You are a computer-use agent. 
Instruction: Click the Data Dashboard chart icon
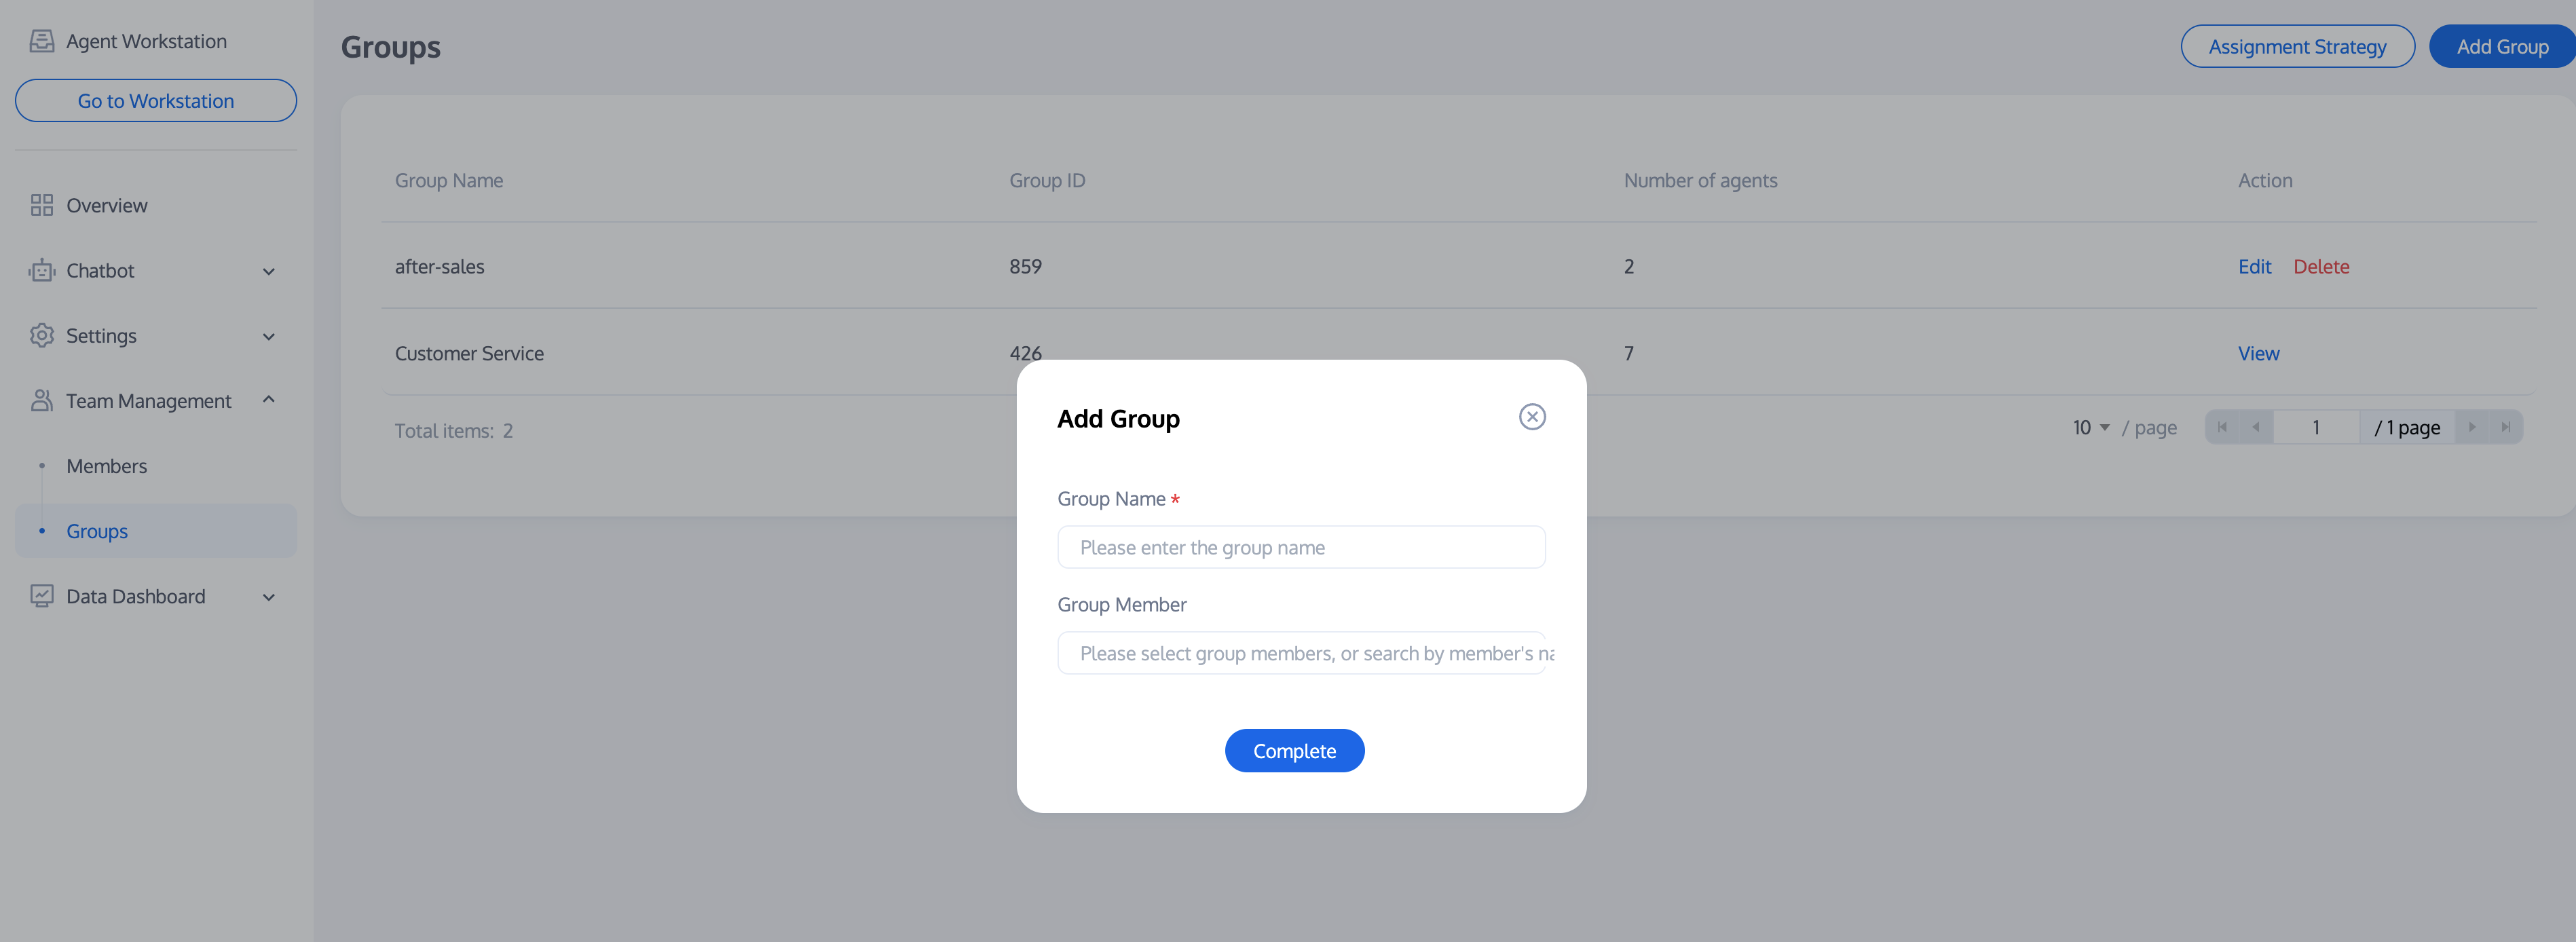click(41, 596)
